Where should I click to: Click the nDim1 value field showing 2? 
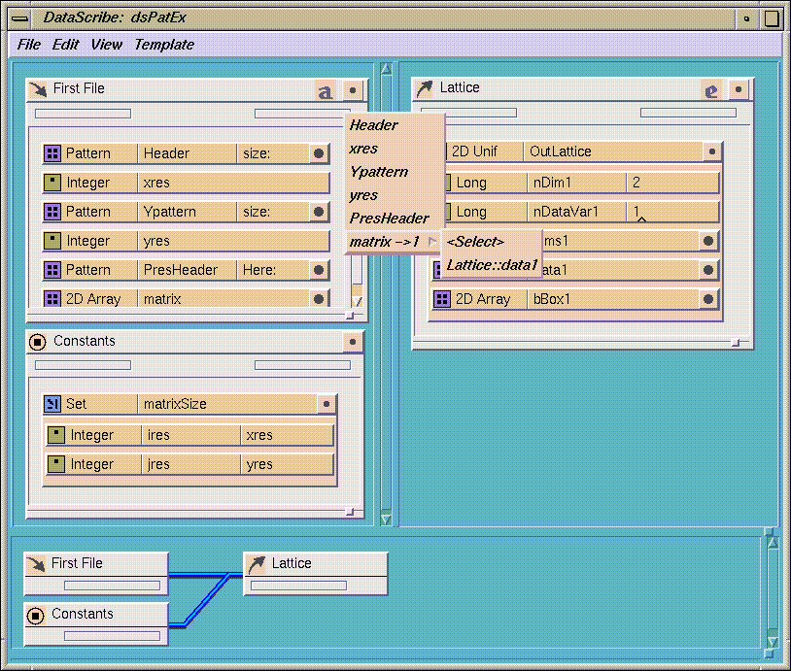(672, 183)
